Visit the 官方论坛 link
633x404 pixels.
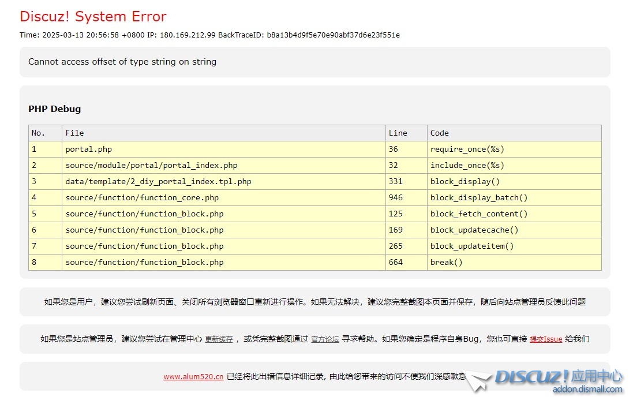(x=325, y=339)
